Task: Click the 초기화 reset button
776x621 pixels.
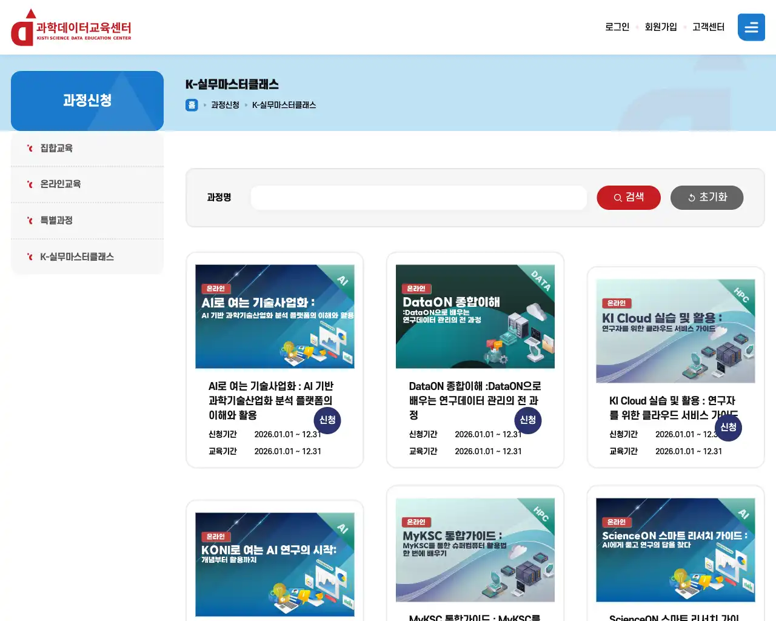Action: pos(707,198)
